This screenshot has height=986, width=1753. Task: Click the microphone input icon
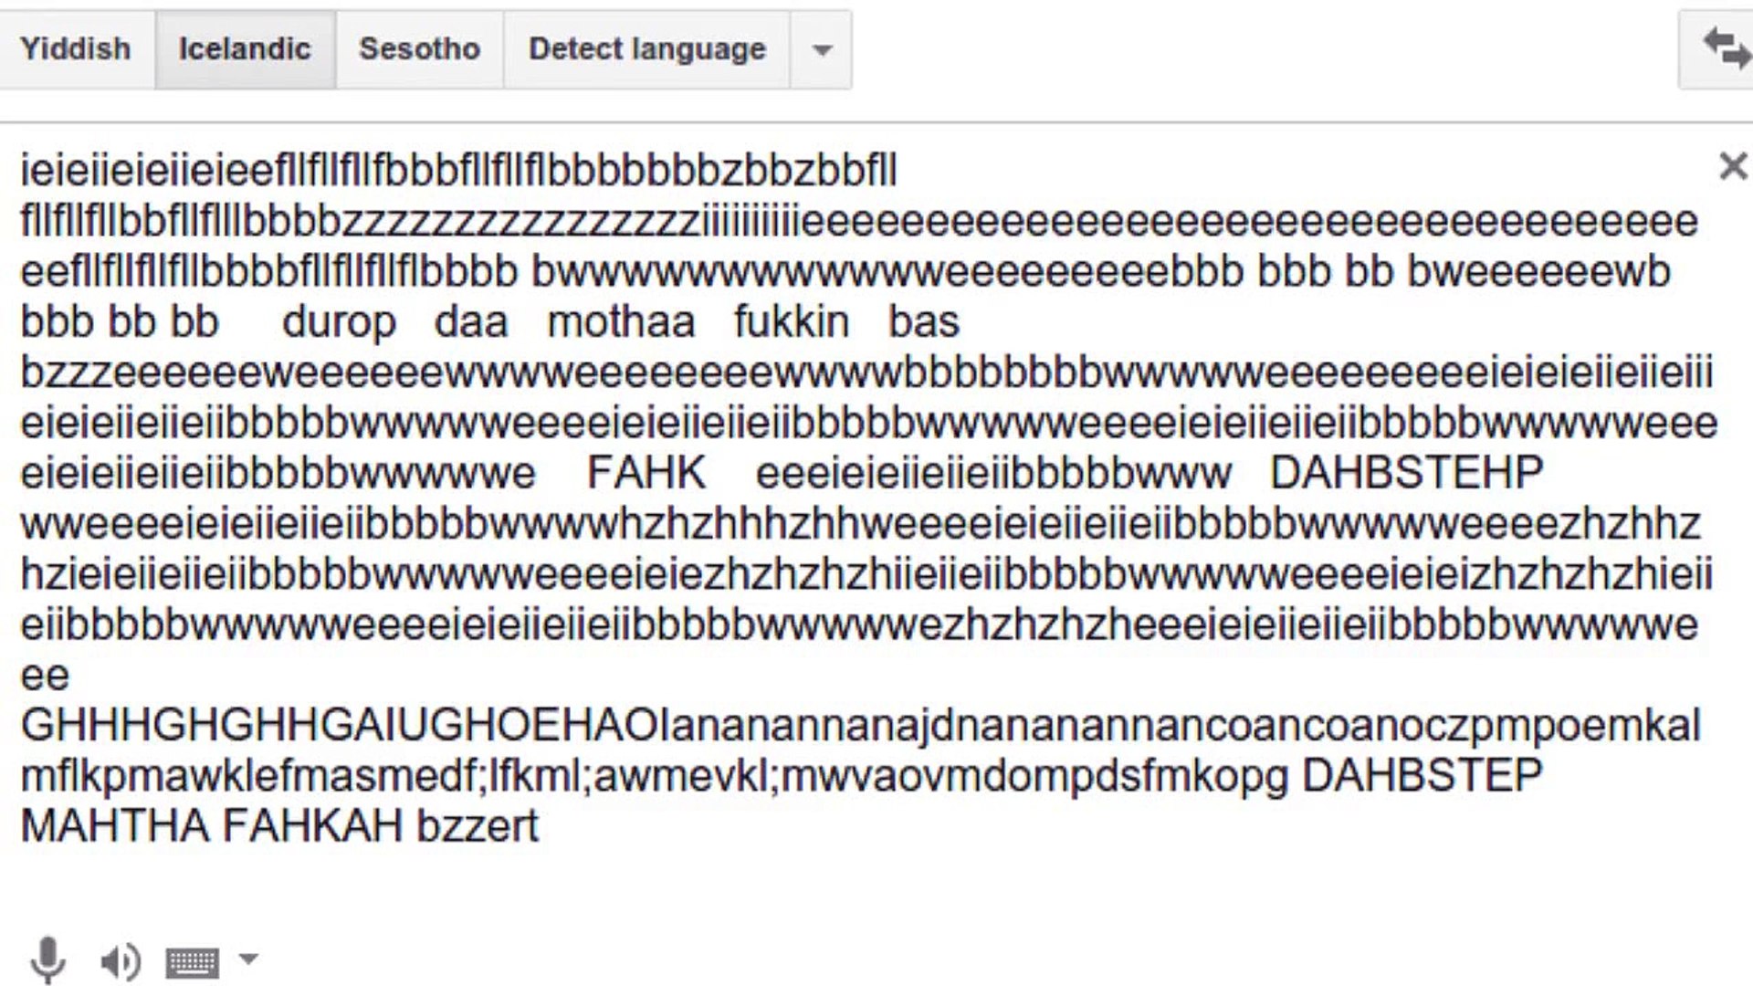45,956
